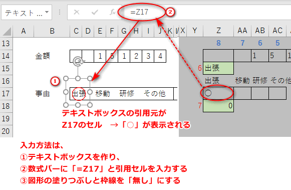Image resolution: width=291 pixels, height=190 pixels.
Task: Click empty bordered cell AB17
Action: coord(260,93)
